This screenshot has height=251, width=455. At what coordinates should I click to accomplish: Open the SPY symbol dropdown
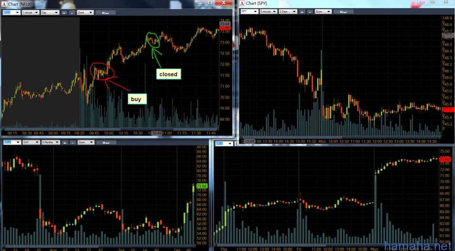pyautogui.click(x=249, y=11)
